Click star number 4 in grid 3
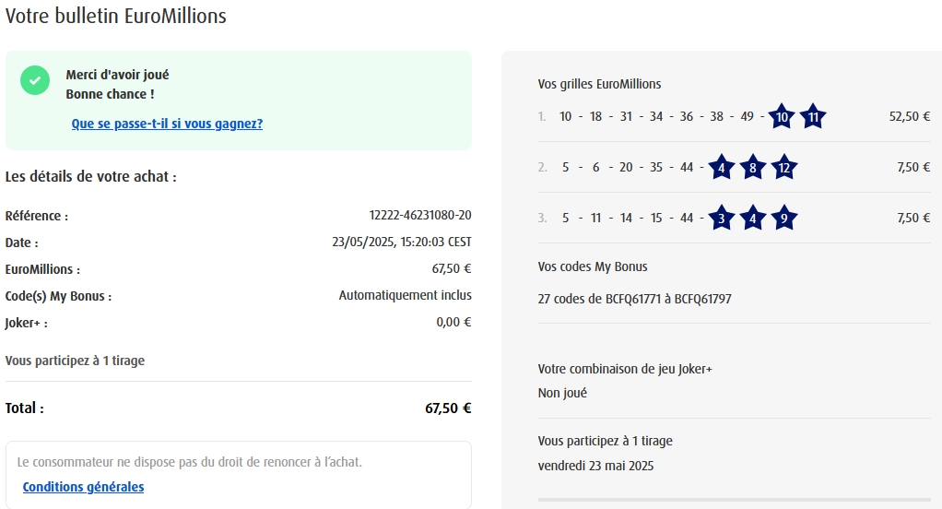Image resolution: width=942 pixels, height=509 pixels. tap(753, 219)
